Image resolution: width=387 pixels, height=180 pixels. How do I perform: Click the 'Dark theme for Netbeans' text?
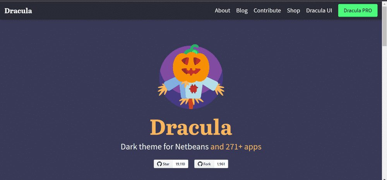tap(165, 147)
